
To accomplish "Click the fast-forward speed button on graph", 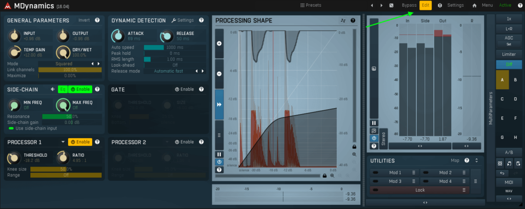I will pyautogui.click(x=219, y=104).
